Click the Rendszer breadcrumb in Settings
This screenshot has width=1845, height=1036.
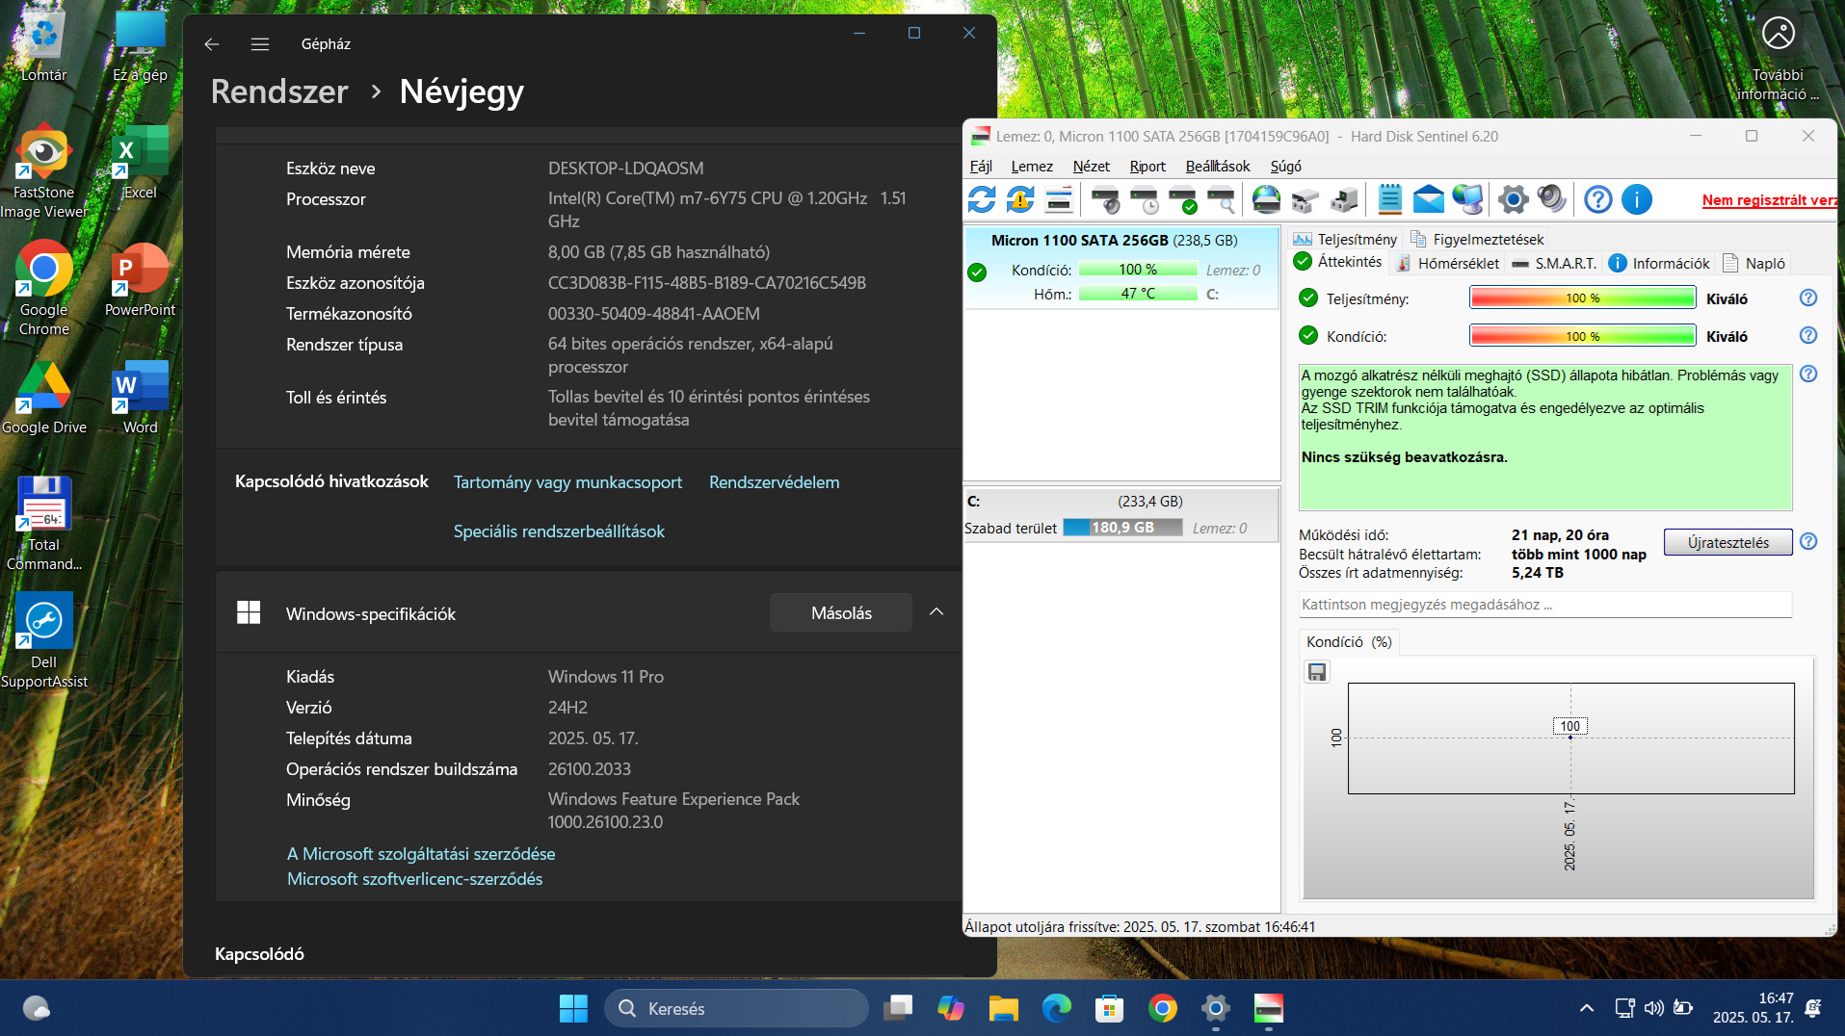pyautogui.click(x=279, y=91)
